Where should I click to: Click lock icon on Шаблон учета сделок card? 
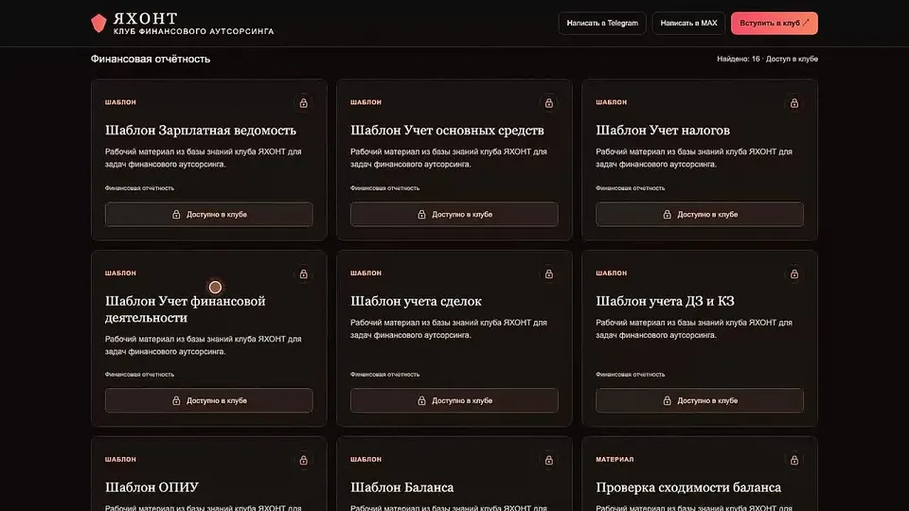click(x=548, y=274)
